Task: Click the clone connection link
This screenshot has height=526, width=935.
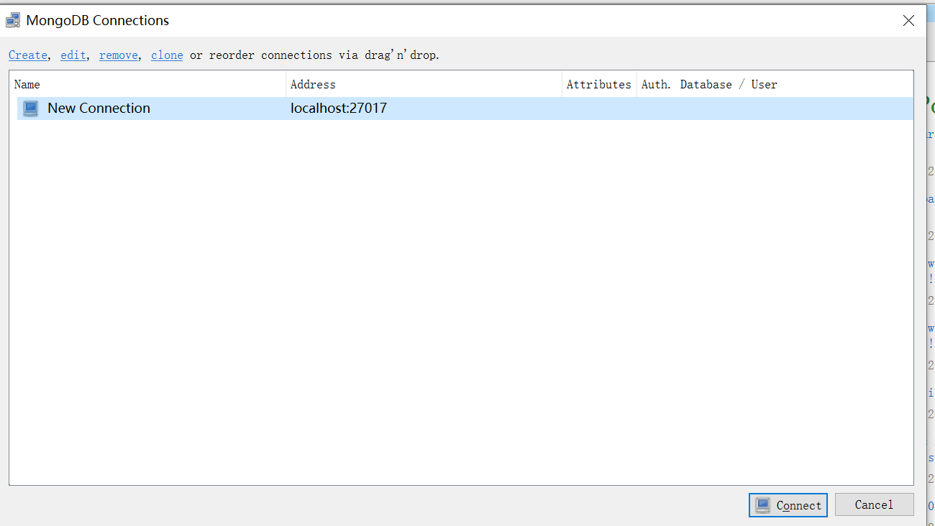Action: 166,55
